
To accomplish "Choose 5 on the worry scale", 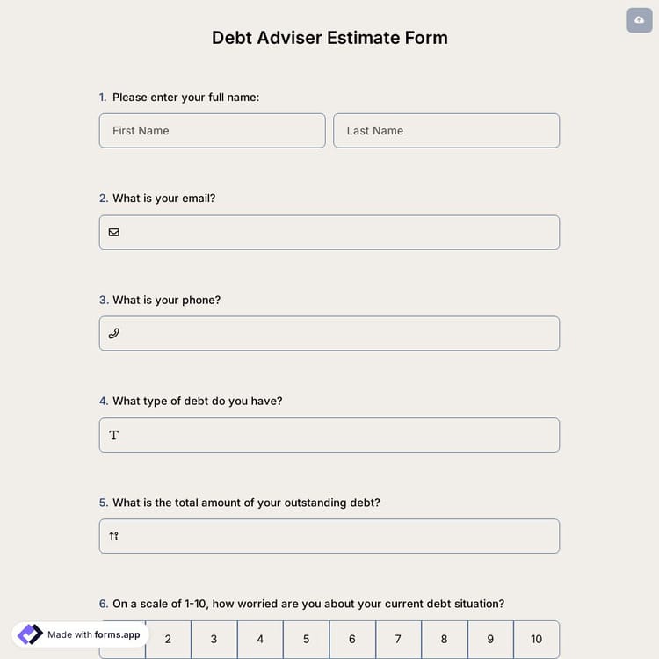I will point(307,640).
